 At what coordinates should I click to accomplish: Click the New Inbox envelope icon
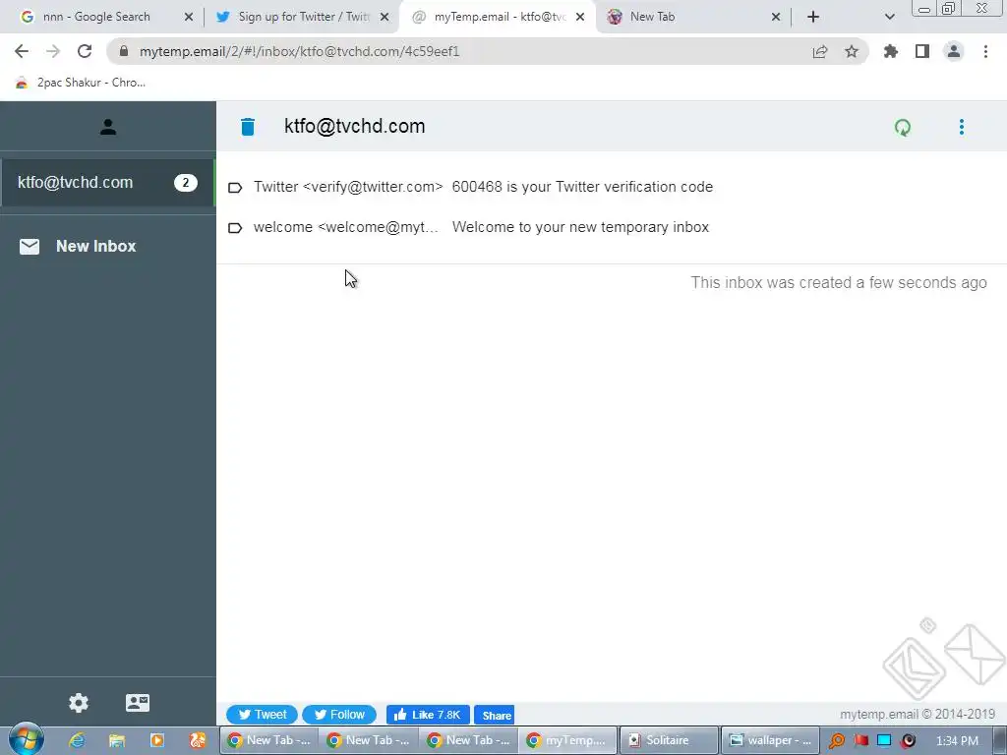[x=30, y=247]
